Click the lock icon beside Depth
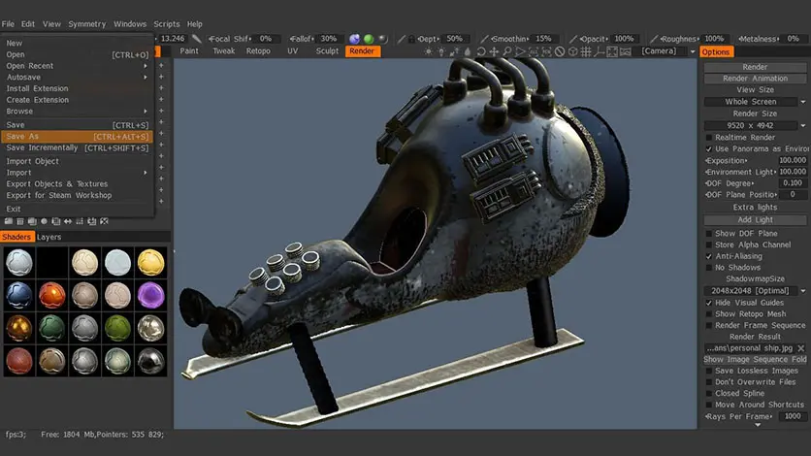The width and height of the screenshot is (811, 456). 411,39
